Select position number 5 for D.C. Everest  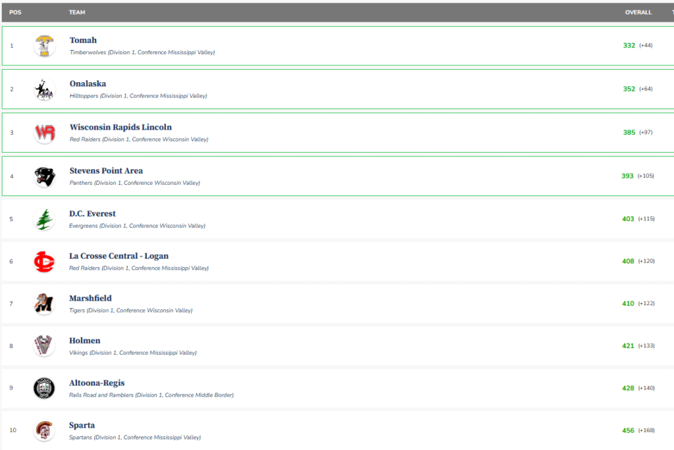pyautogui.click(x=11, y=219)
